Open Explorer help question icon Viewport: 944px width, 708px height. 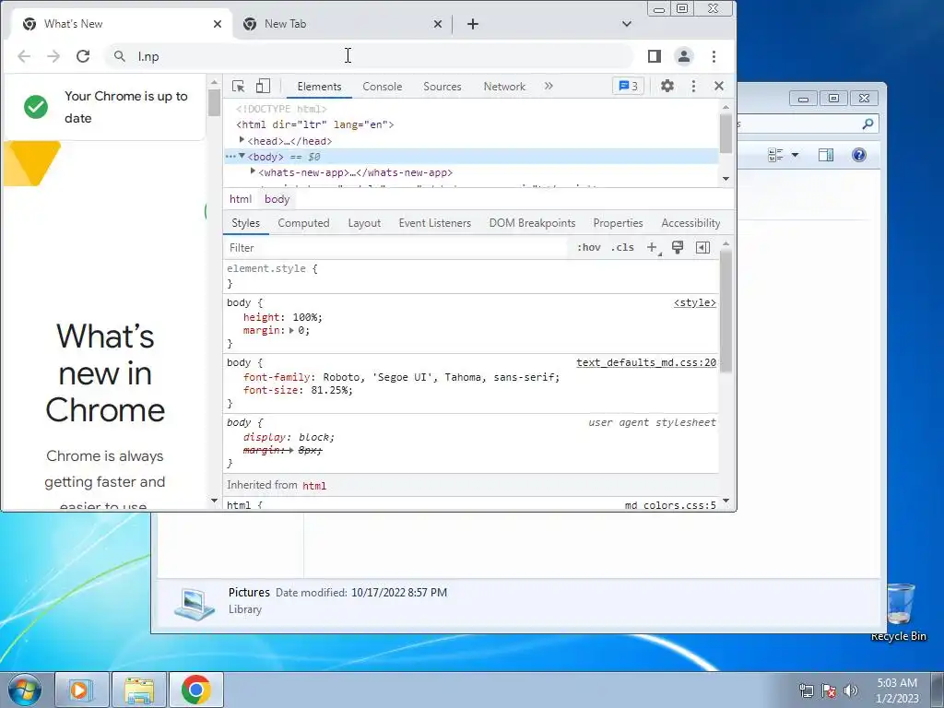[x=859, y=155]
